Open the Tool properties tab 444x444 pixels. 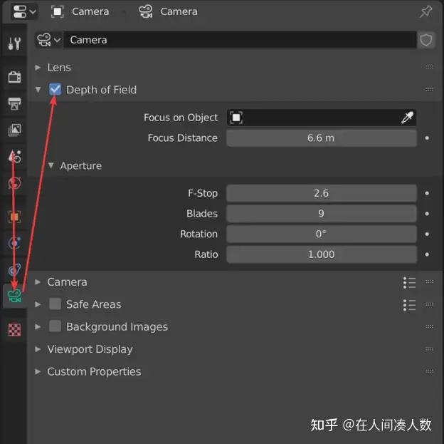pyautogui.click(x=14, y=43)
